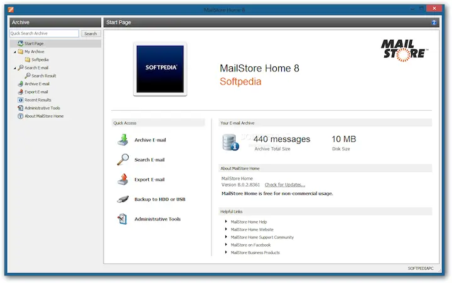Close the MailStore Home window
The height and width of the screenshot is (283, 452).
pos(434,9)
